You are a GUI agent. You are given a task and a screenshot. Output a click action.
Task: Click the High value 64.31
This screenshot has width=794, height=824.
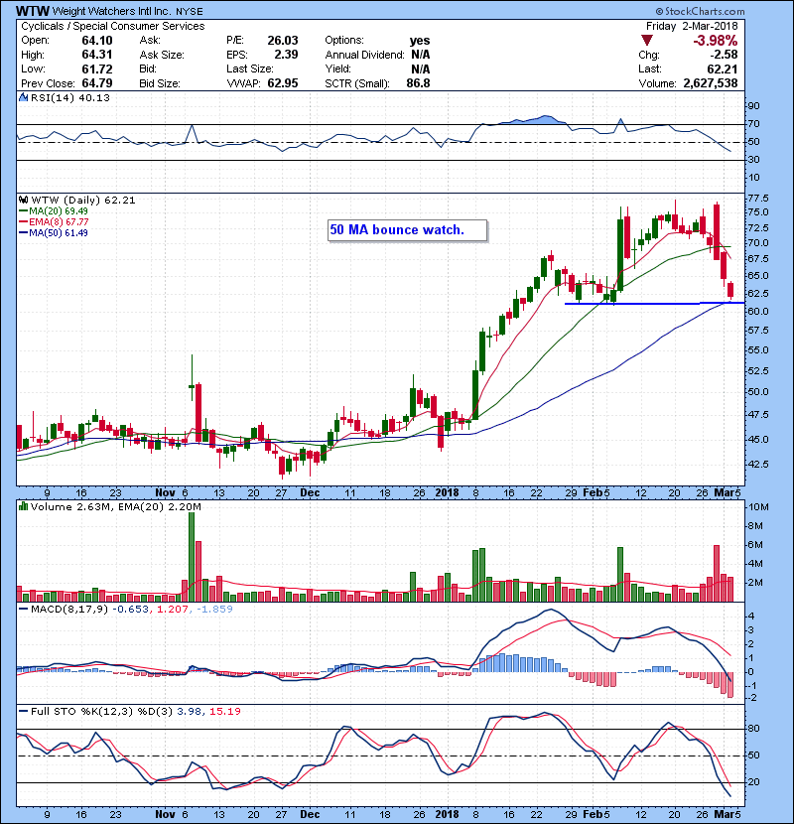tap(96, 55)
